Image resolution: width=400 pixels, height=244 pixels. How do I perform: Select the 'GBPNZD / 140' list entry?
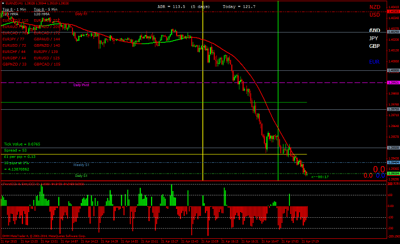tap(47, 45)
